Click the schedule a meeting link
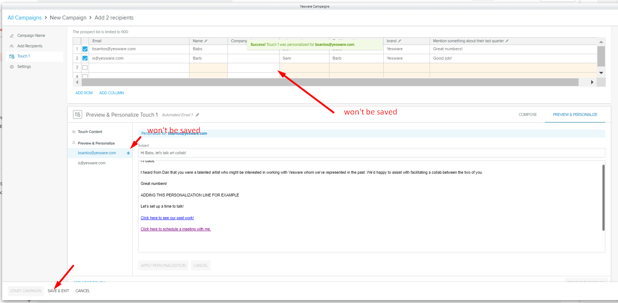This screenshot has width=618, height=303. [176, 229]
